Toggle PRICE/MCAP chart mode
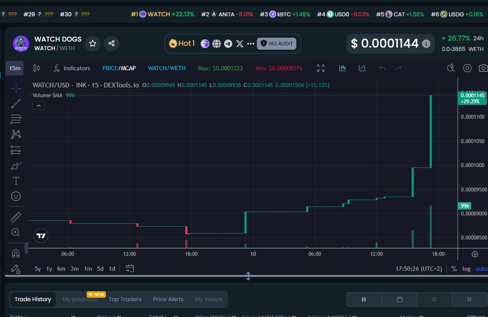This screenshot has height=317, width=488. pos(119,68)
